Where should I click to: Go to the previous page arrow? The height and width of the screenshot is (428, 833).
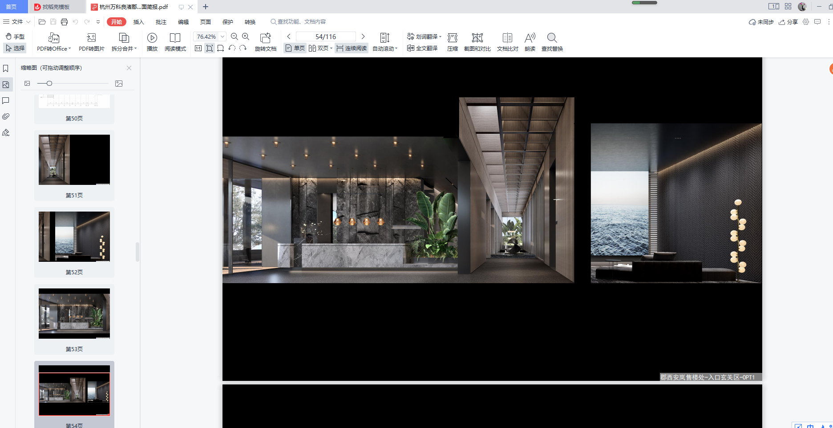point(289,36)
